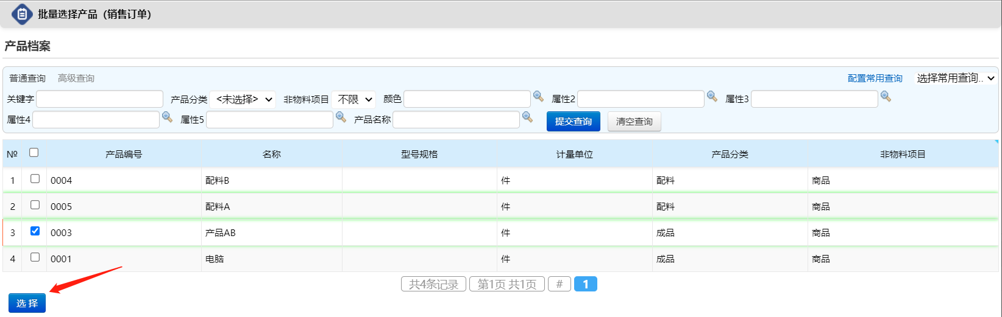Click the blue hexagon document icon in header
This screenshot has width=1002, height=317.
pyautogui.click(x=22, y=14)
